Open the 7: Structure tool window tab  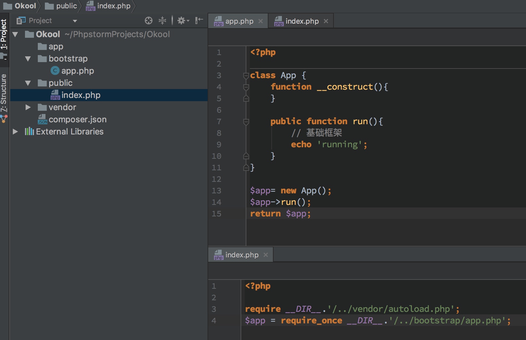coord(4,93)
